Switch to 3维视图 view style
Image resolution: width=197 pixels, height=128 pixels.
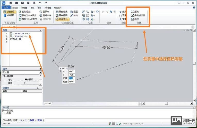click(x=9, y=15)
